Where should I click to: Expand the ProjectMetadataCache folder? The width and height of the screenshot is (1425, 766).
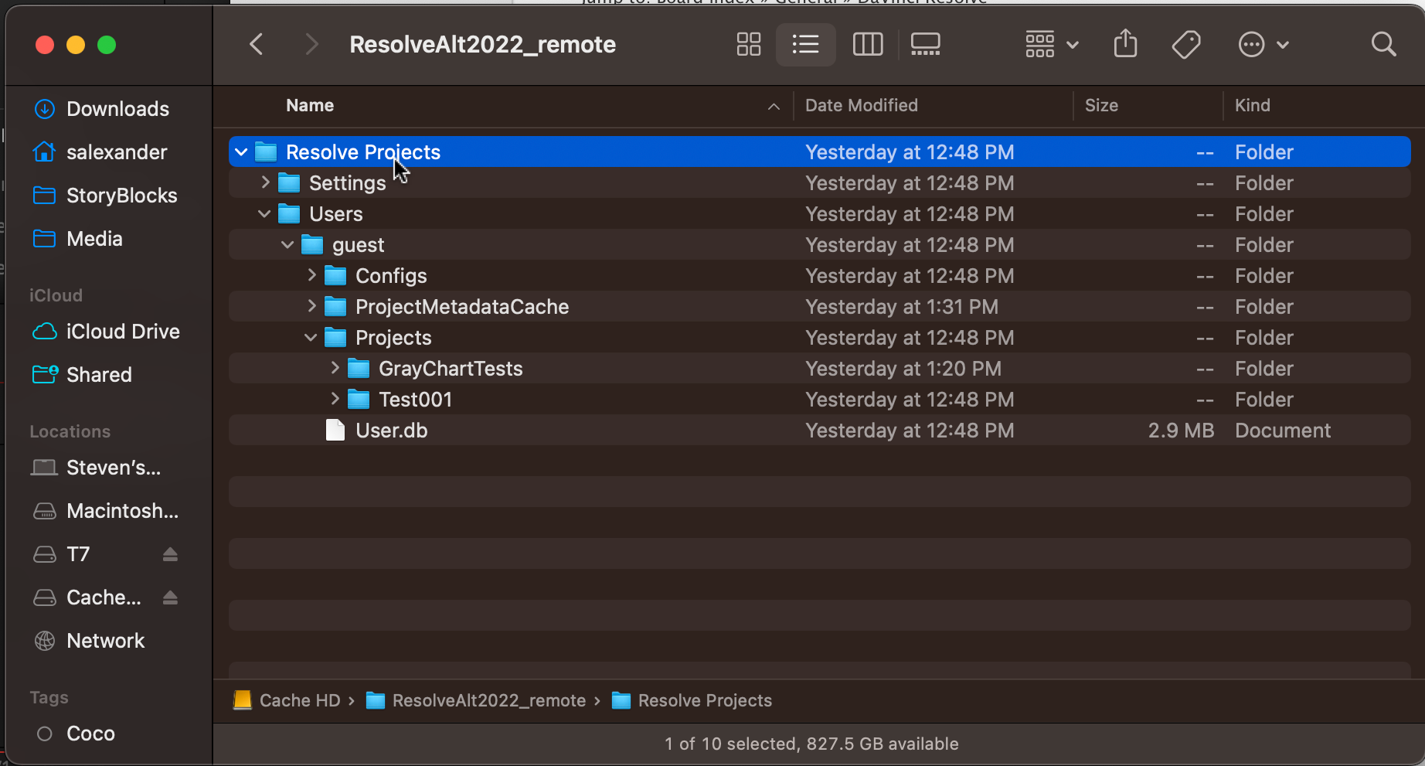(311, 306)
